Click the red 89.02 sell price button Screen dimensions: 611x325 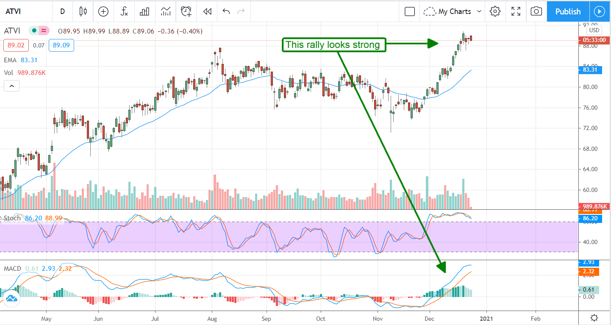15,45
